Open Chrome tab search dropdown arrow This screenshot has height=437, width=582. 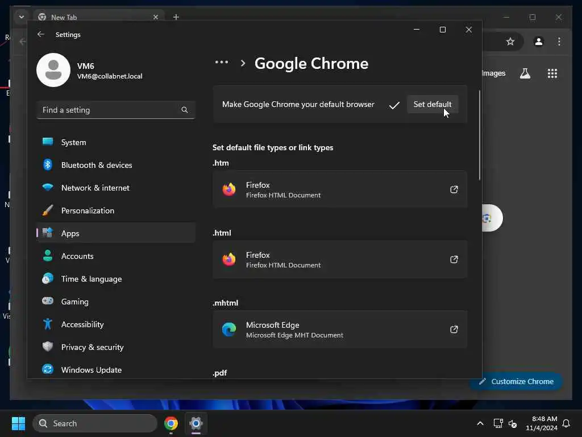point(22,17)
